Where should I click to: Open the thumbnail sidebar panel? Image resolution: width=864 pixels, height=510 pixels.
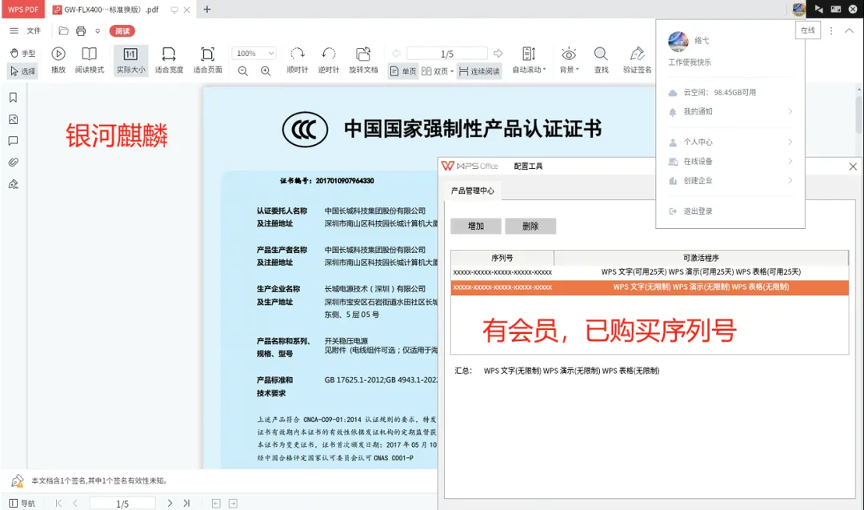pyautogui.click(x=14, y=119)
